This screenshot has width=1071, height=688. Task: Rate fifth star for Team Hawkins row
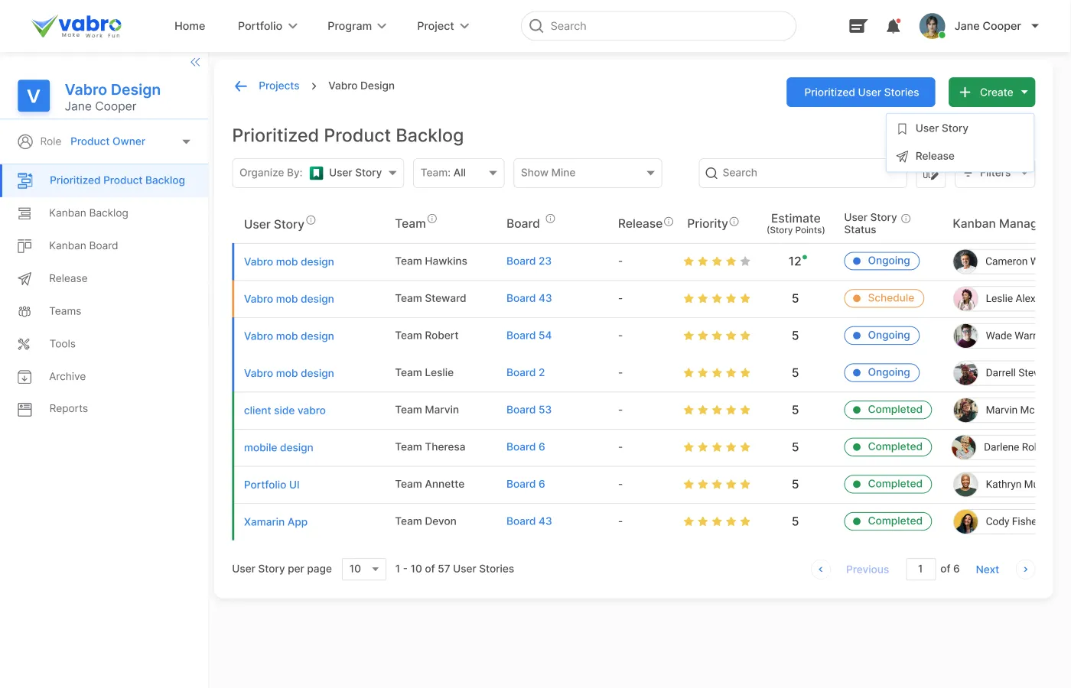745,261
